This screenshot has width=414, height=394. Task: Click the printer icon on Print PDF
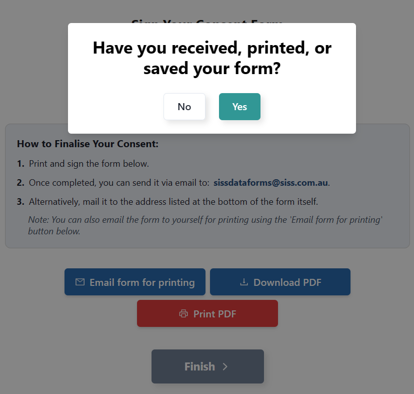click(183, 314)
